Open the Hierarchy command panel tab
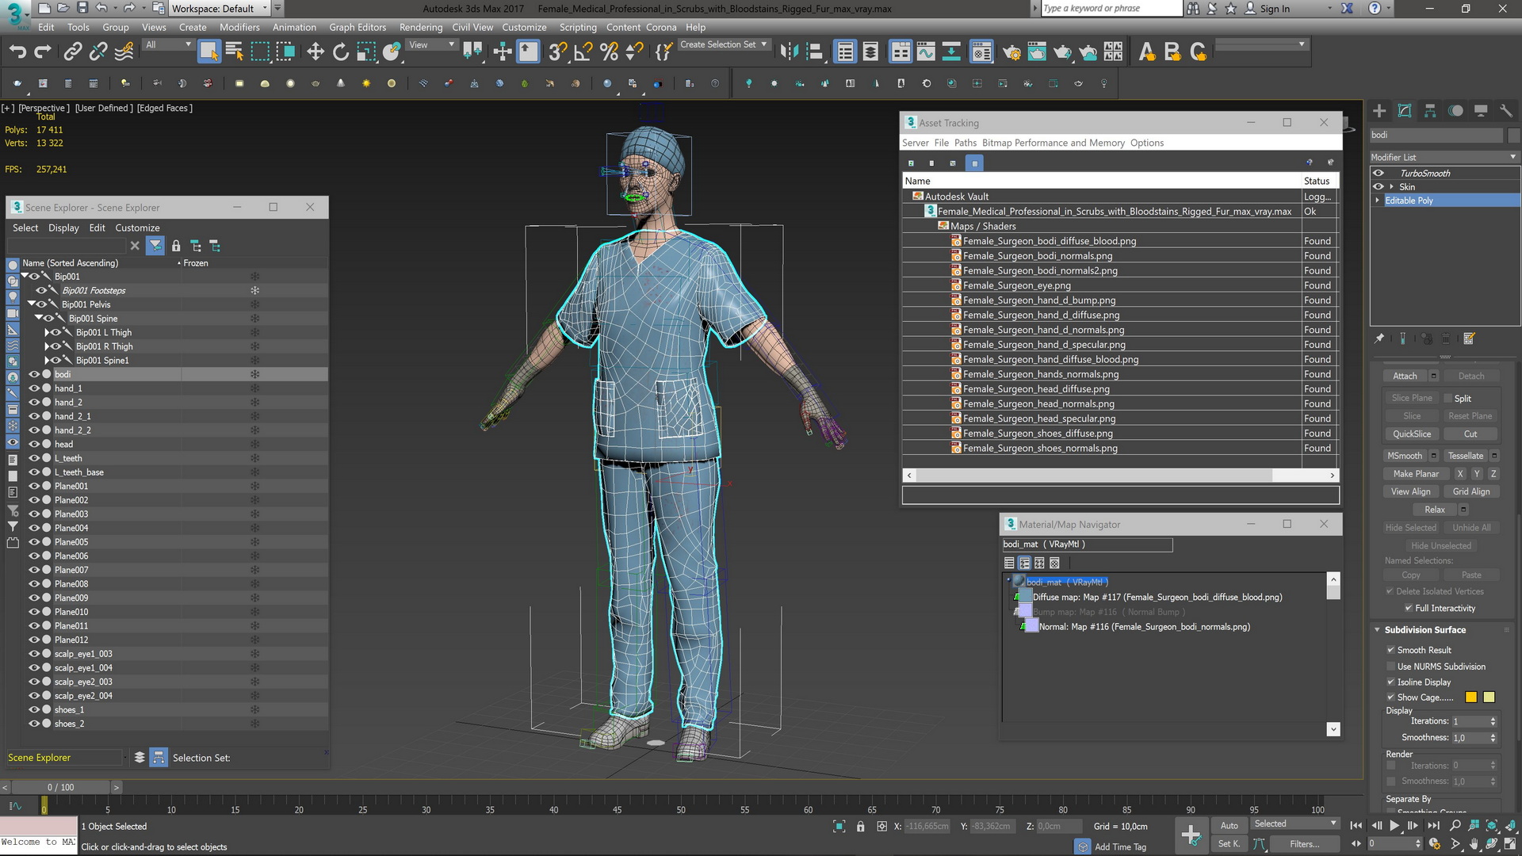This screenshot has height=856, width=1522. (x=1430, y=111)
